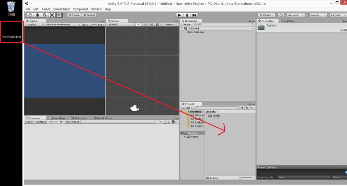
Task: Open the cloud services button
Action: click(281, 15)
